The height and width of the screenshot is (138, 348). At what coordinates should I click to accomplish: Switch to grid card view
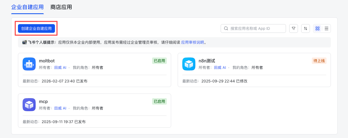318,28
